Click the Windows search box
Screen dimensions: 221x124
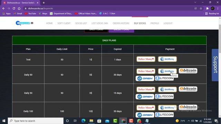(x=36, y=121)
